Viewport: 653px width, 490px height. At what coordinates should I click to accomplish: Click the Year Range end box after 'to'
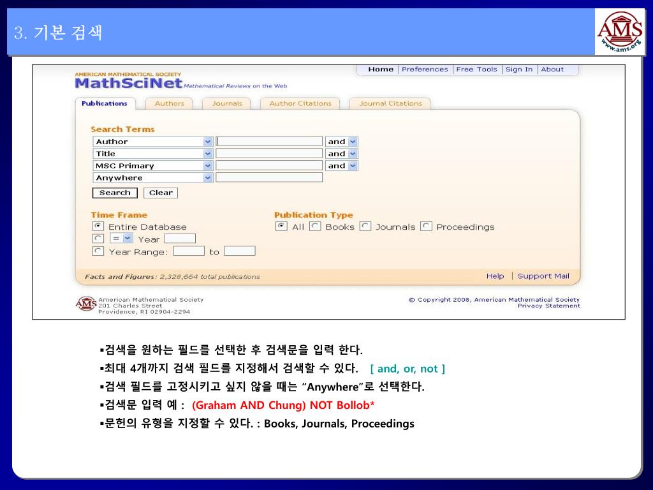coord(240,251)
